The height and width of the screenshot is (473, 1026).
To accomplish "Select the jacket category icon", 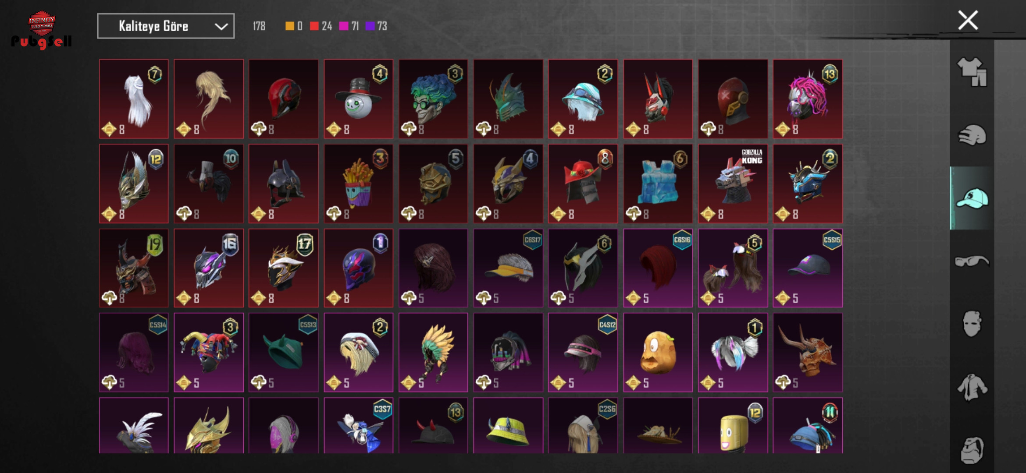I will [x=972, y=387].
